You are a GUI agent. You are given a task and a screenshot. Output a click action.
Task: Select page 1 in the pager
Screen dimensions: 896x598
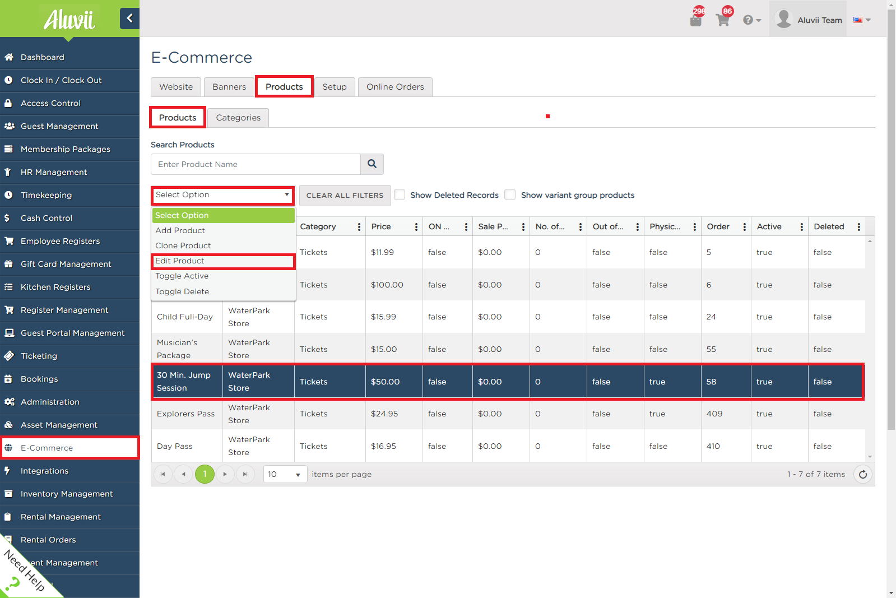pyautogui.click(x=205, y=474)
